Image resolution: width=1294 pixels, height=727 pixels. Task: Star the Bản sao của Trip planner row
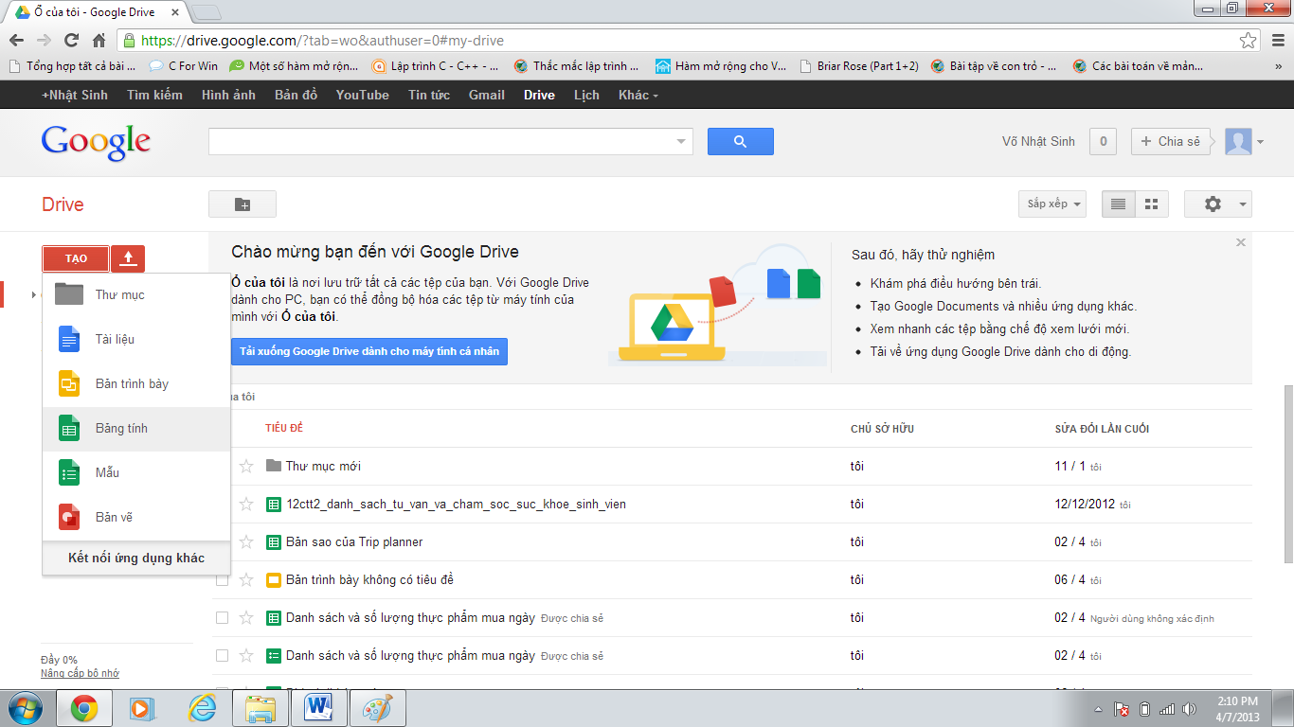coord(246,541)
